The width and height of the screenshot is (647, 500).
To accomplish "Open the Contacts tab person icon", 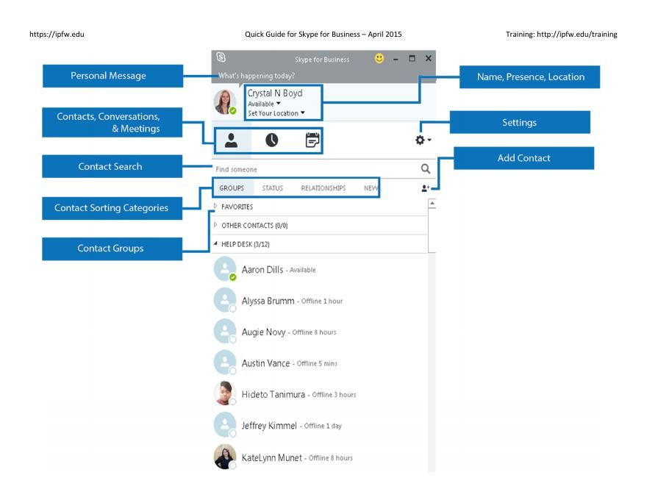I will [x=231, y=140].
